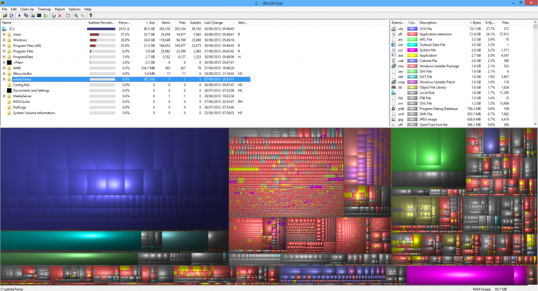This screenshot has height=291, width=538.
Task: Open the Treemap menu
Action: [x=44, y=9]
